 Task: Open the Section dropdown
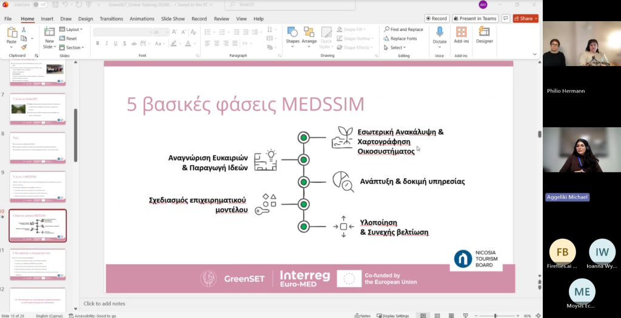point(73,47)
